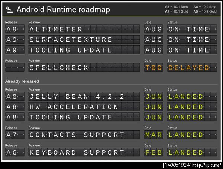Select the "Android Runtime roadmap" title

[x=63, y=10]
